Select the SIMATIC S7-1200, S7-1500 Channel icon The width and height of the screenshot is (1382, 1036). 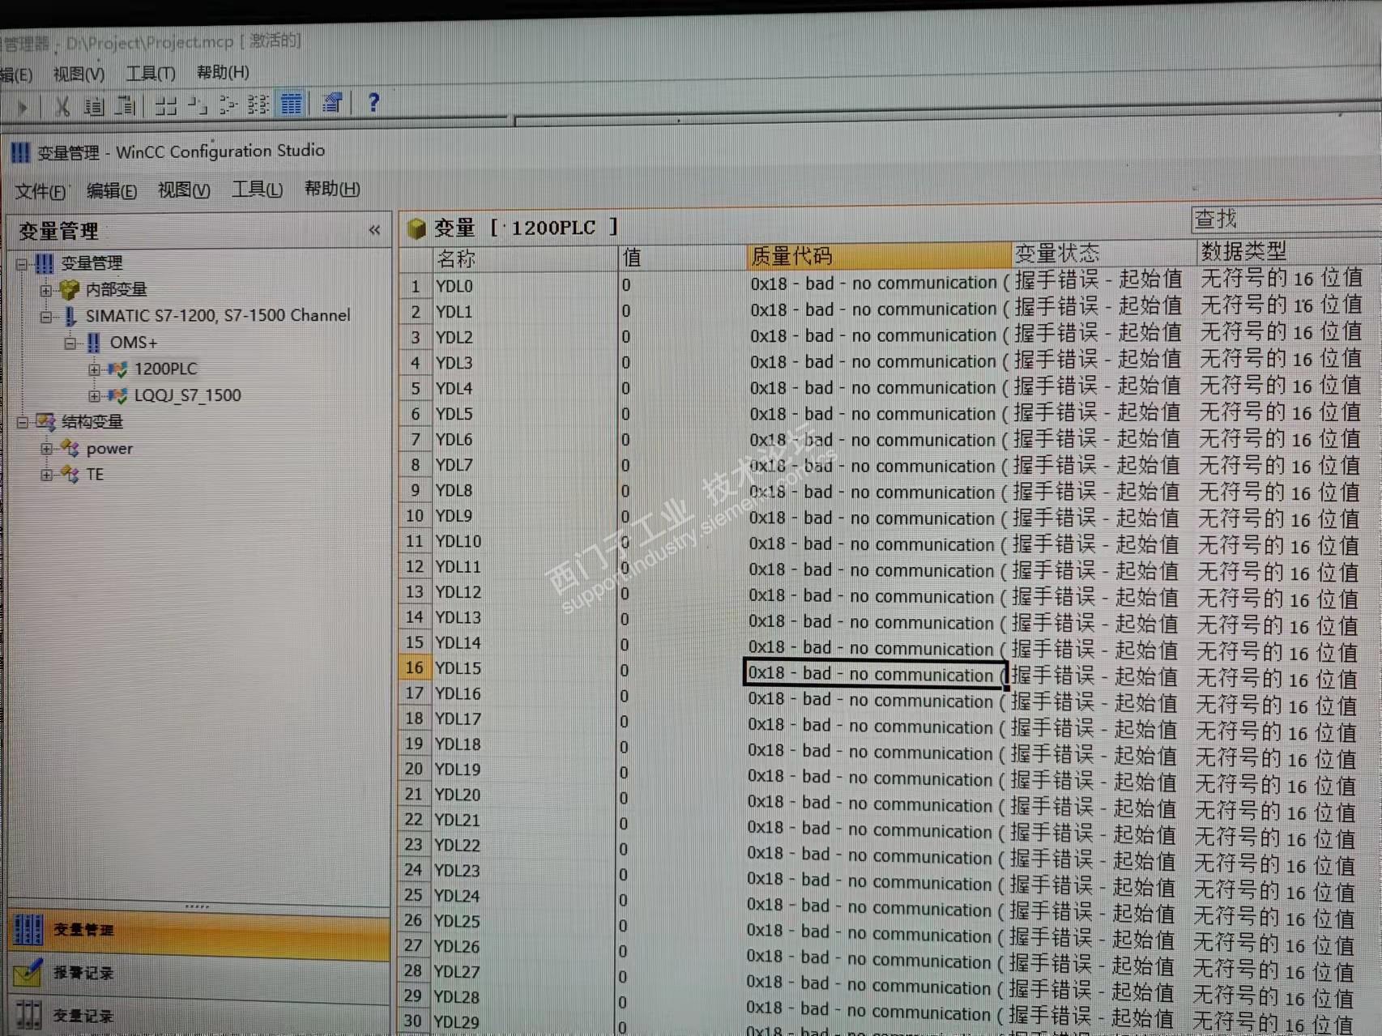[70, 316]
